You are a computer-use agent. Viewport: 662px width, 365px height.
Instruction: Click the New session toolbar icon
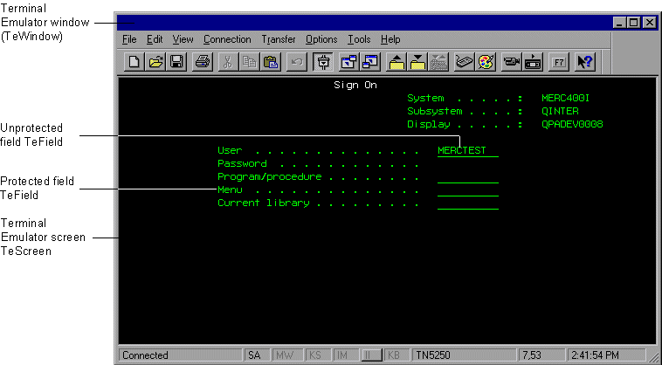134,62
